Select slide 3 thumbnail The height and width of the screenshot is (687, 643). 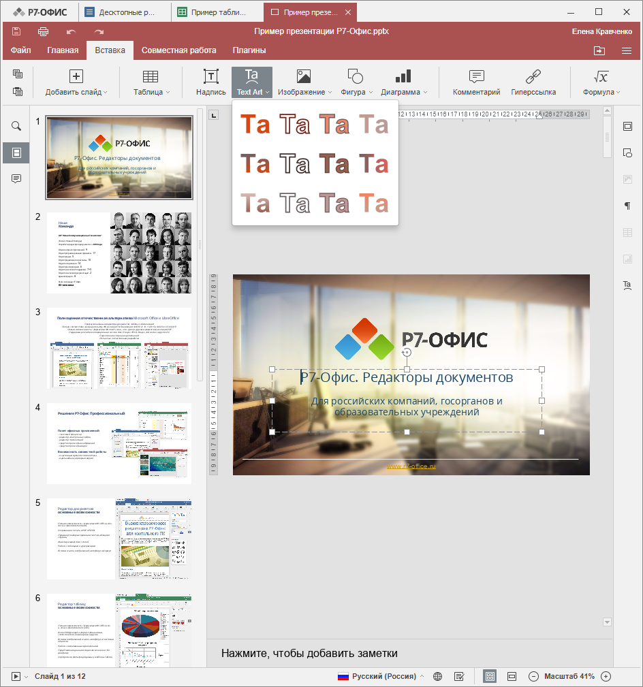pyautogui.click(x=119, y=348)
